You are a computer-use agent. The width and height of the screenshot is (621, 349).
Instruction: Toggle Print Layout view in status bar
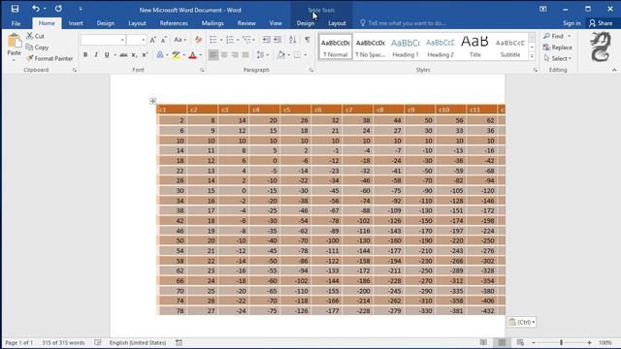[502, 342]
